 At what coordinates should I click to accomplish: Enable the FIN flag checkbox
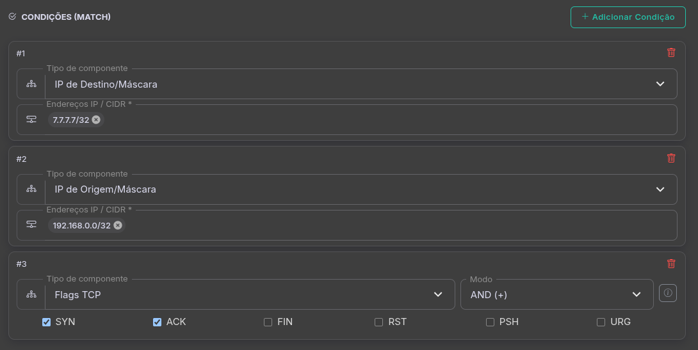268,322
